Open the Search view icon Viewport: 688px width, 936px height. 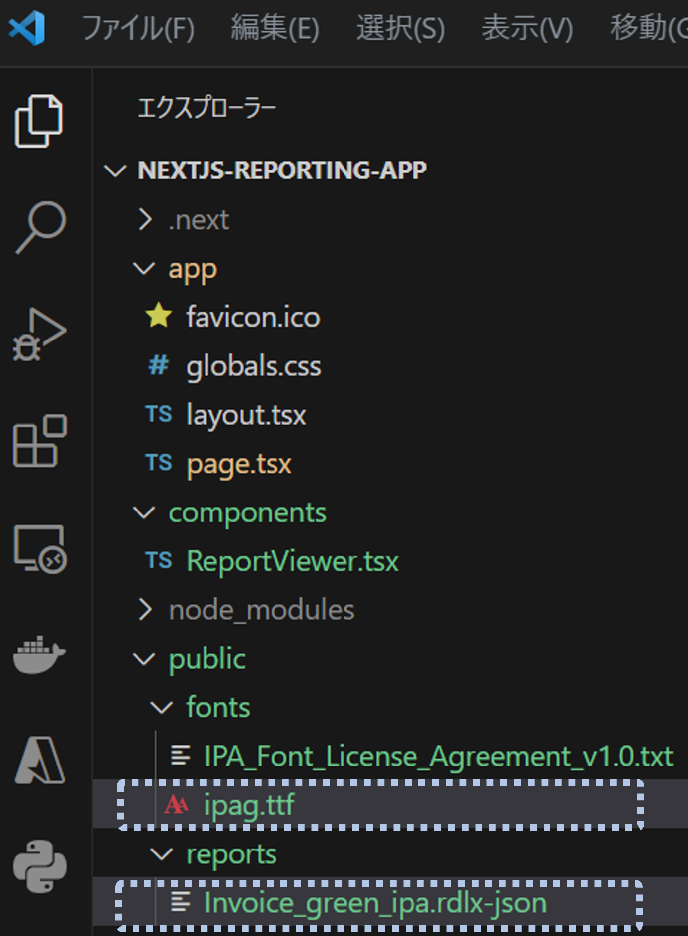(40, 227)
